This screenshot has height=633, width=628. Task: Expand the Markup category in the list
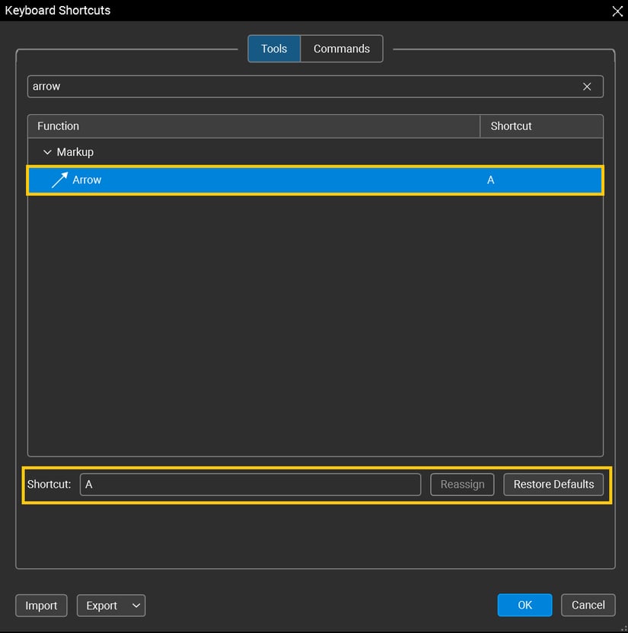point(47,151)
